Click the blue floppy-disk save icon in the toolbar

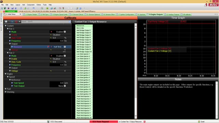[x=12, y=8]
